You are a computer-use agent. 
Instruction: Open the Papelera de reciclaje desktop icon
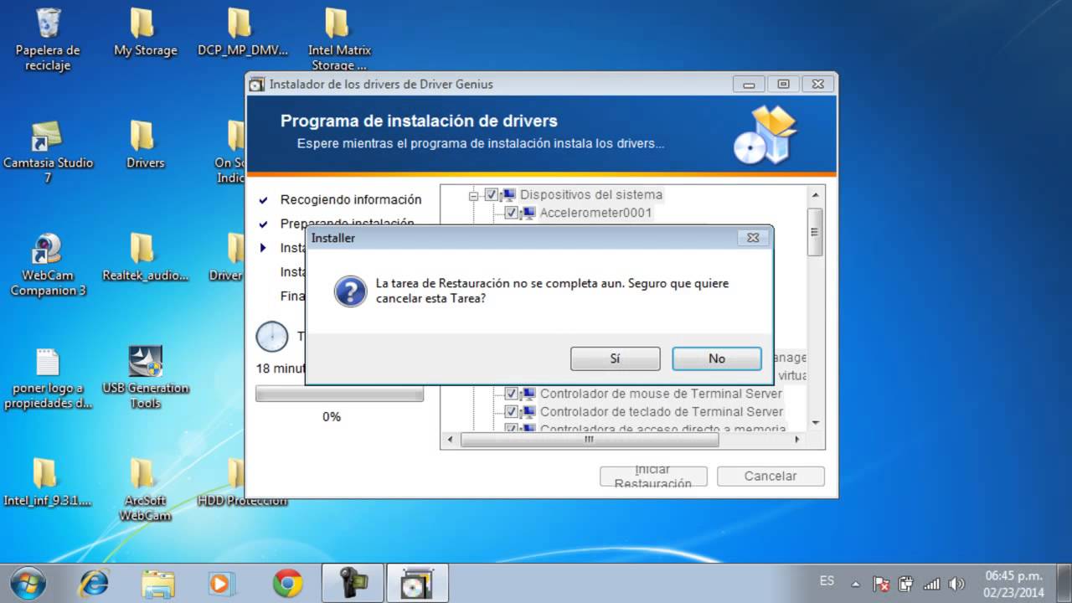(48, 39)
